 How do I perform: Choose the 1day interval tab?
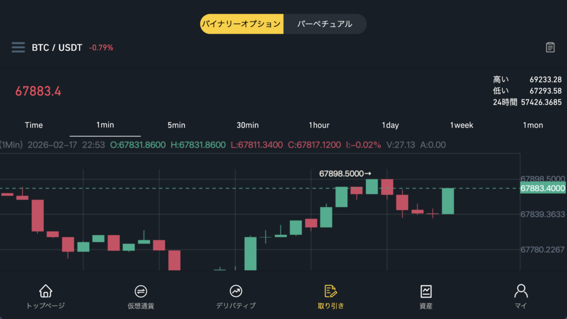tap(390, 125)
